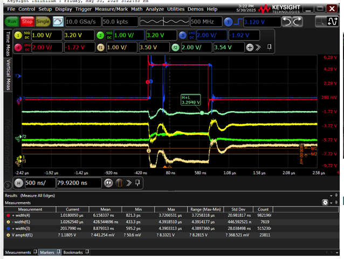Screen dimensions: 344x259
Task: Expand the collapsed left panel chevron
Action: tap(8, 185)
